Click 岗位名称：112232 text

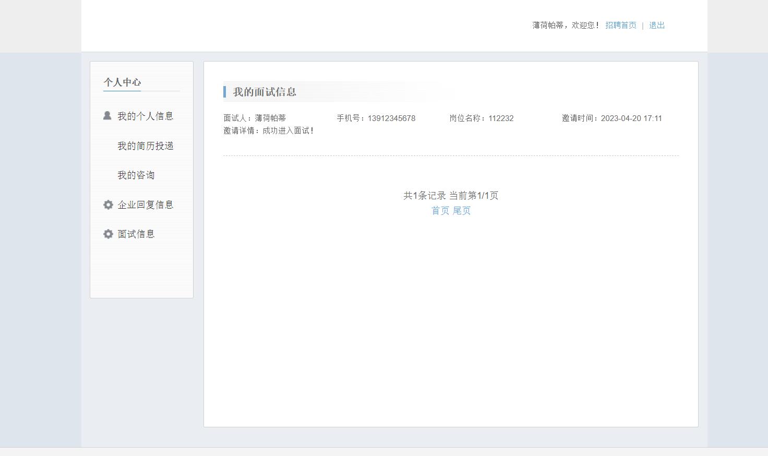tap(482, 118)
